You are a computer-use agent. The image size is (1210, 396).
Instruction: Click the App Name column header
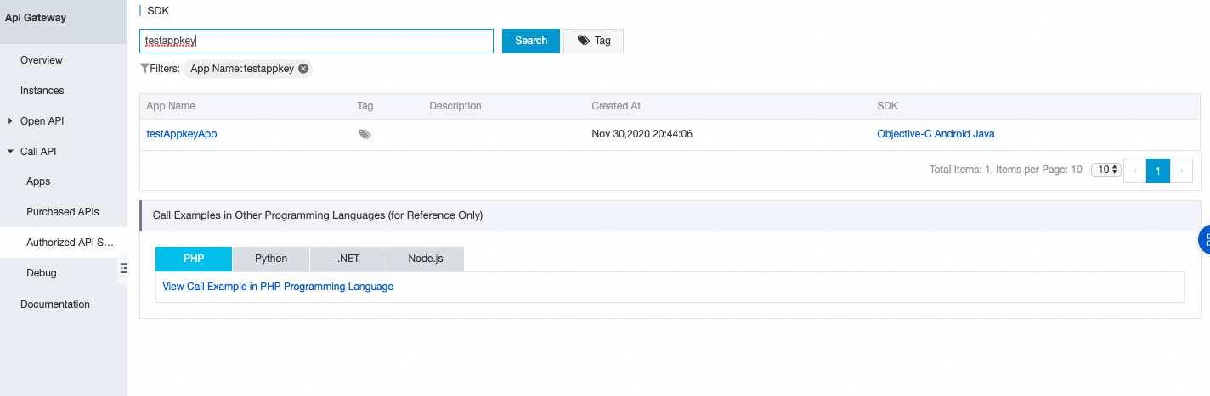click(x=171, y=106)
